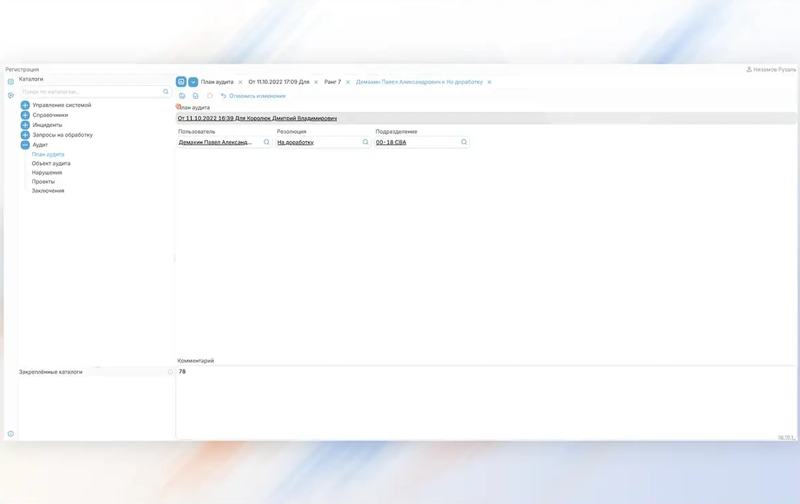Viewport: 800px width, 504px height.
Task: Click the search icon in Пользователь field
Action: [x=267, y=143]
